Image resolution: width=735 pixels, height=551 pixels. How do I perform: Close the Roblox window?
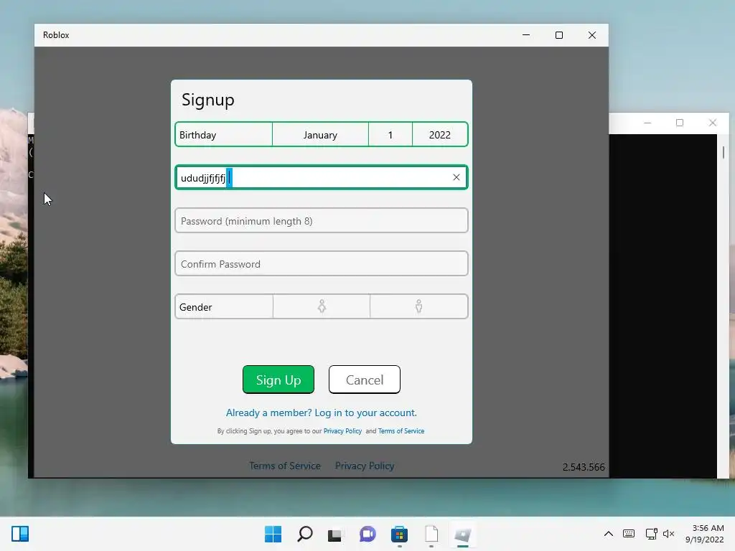click(x=592, y=35)
